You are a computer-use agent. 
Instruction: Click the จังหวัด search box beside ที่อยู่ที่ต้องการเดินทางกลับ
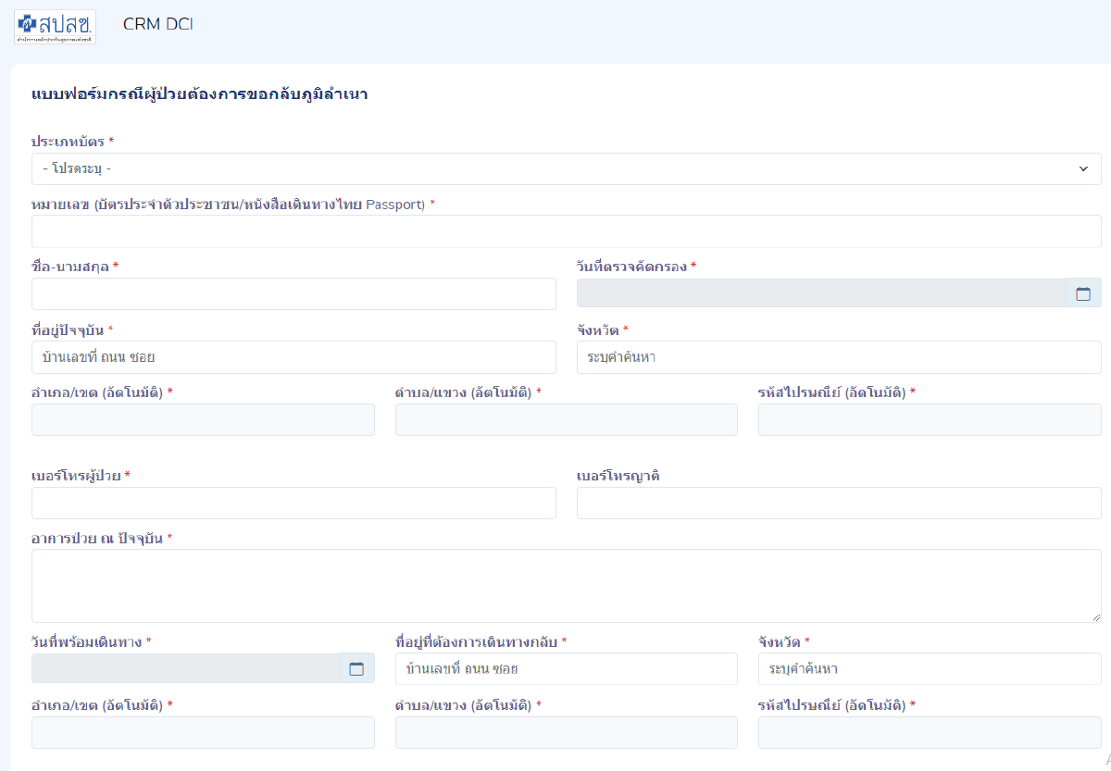[x=930, y=669]
